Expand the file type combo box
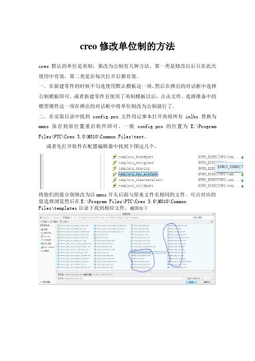The width and height of the screenshot is (255, 361). pos(200,278)
